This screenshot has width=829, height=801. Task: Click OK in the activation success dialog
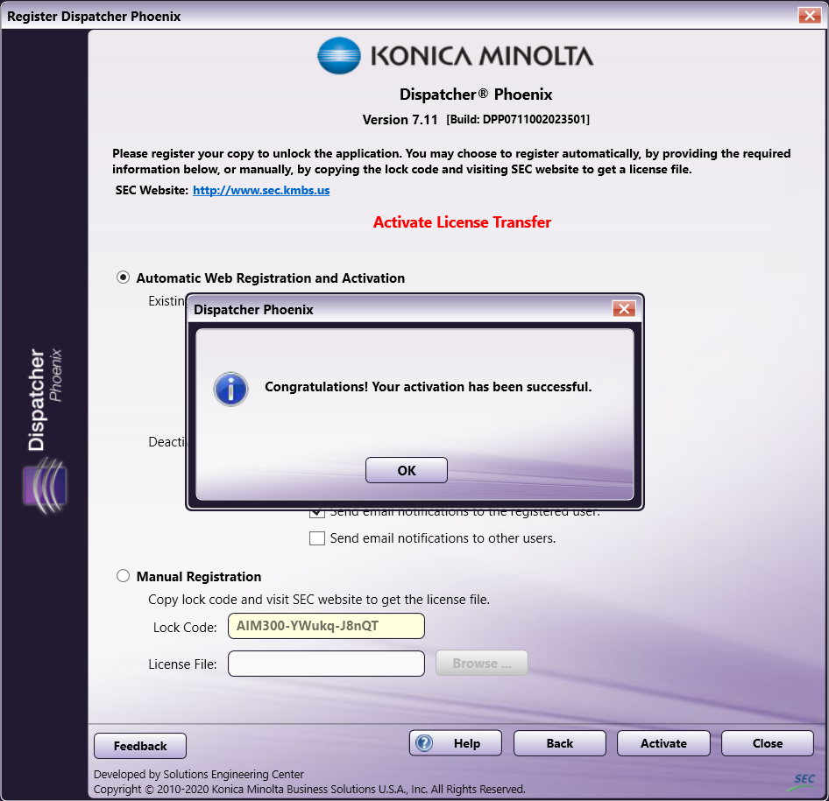tap(406, 470)
